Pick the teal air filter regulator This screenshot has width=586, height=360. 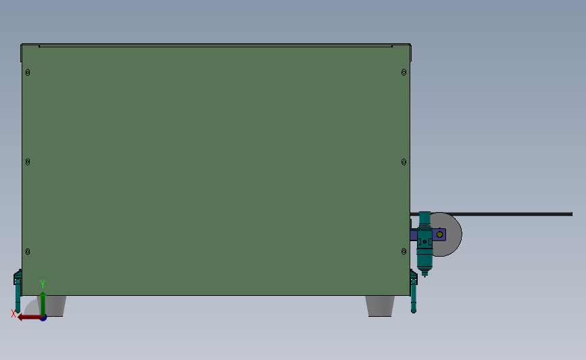(424, 245)
